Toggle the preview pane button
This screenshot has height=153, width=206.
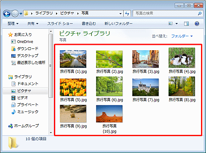pyautogui.click(x=186, y=24)
